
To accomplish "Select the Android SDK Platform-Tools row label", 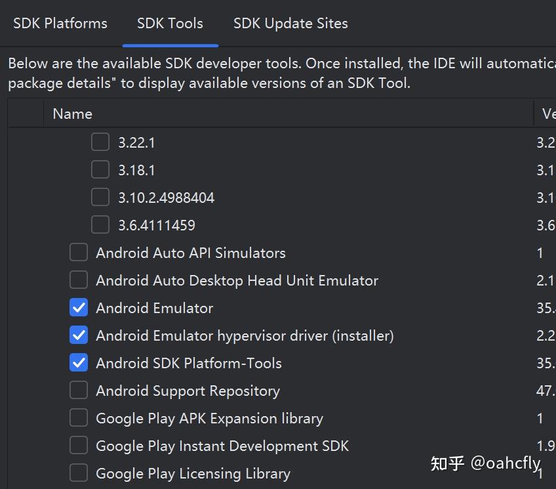I will tap(188, 362).
